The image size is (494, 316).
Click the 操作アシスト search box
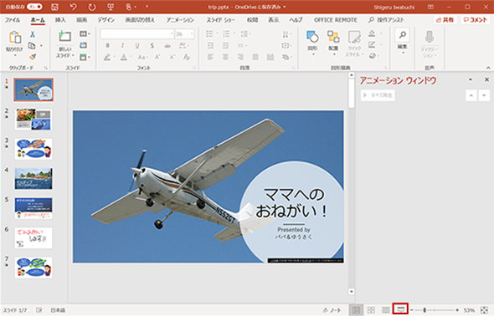click(x=386, y=20)
